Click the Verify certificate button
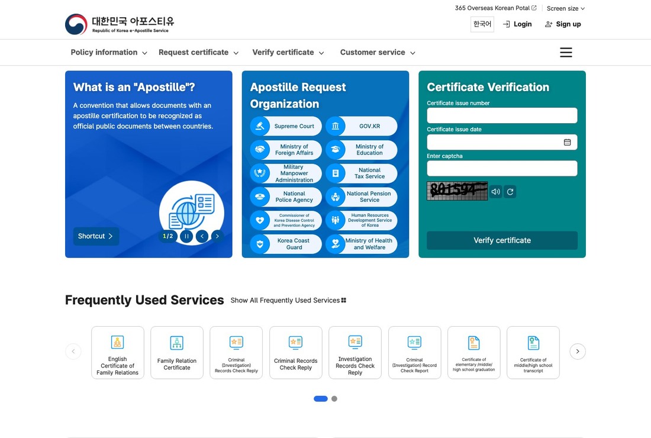Screen dimensions: 651x438 point(502,240)
